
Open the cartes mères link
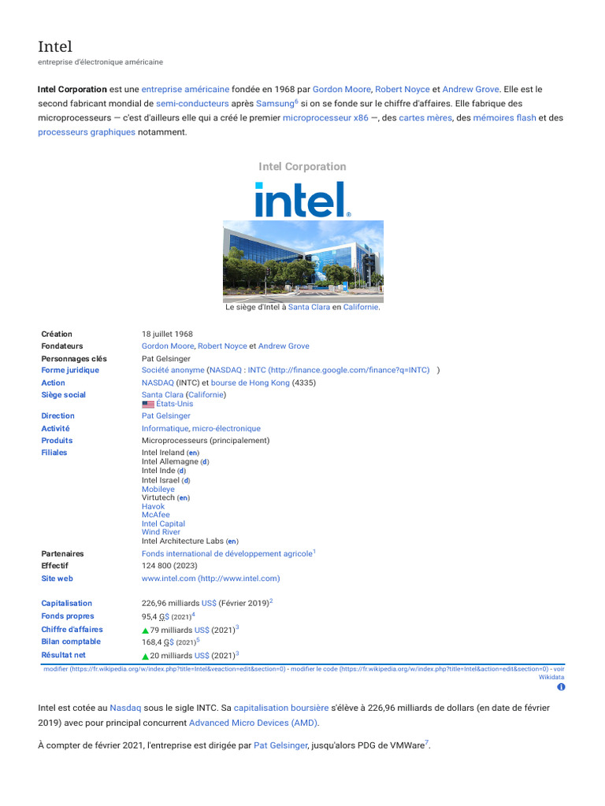point(425,118)
